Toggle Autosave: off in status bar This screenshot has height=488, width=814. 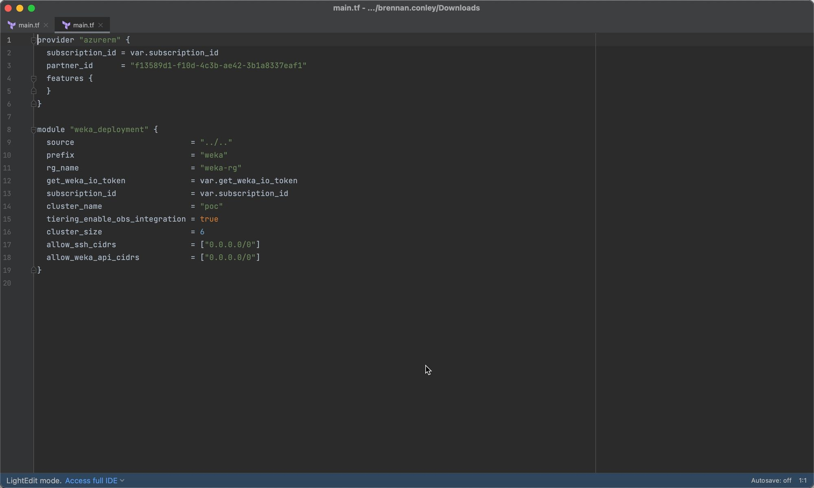tap(771, 481)
